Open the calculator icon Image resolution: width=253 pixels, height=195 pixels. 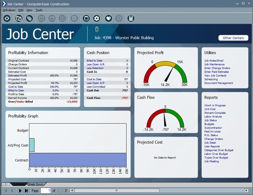pyautogui.click(x=131, y=18)
